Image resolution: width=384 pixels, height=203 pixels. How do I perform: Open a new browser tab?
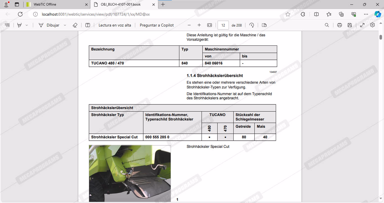[x=163, y=4]
